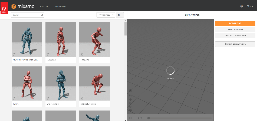
Task: Click the animation timeline slider handle
Action: [x=149, y=118]
